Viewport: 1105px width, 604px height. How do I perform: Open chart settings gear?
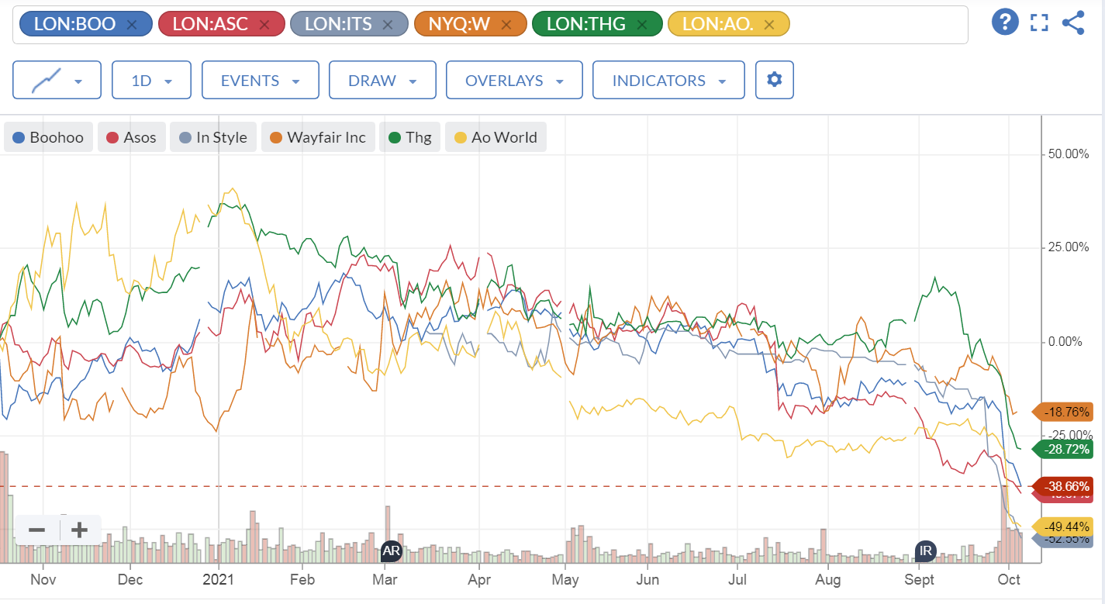774,80
